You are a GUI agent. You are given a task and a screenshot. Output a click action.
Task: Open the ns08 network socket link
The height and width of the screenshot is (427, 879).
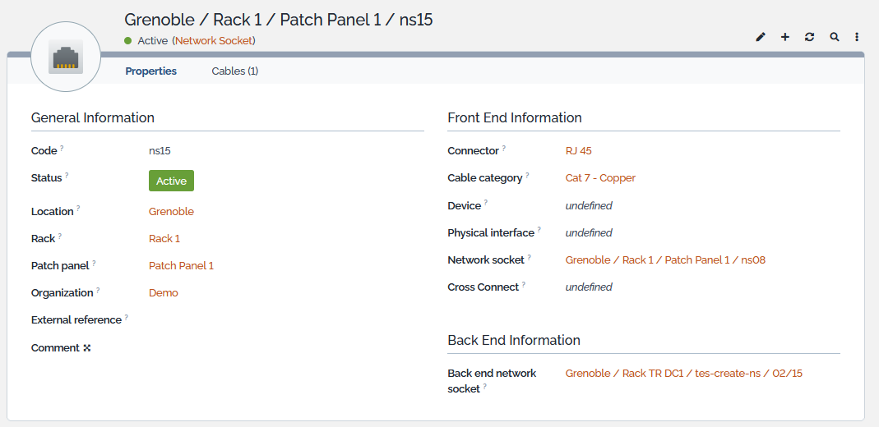665,260
